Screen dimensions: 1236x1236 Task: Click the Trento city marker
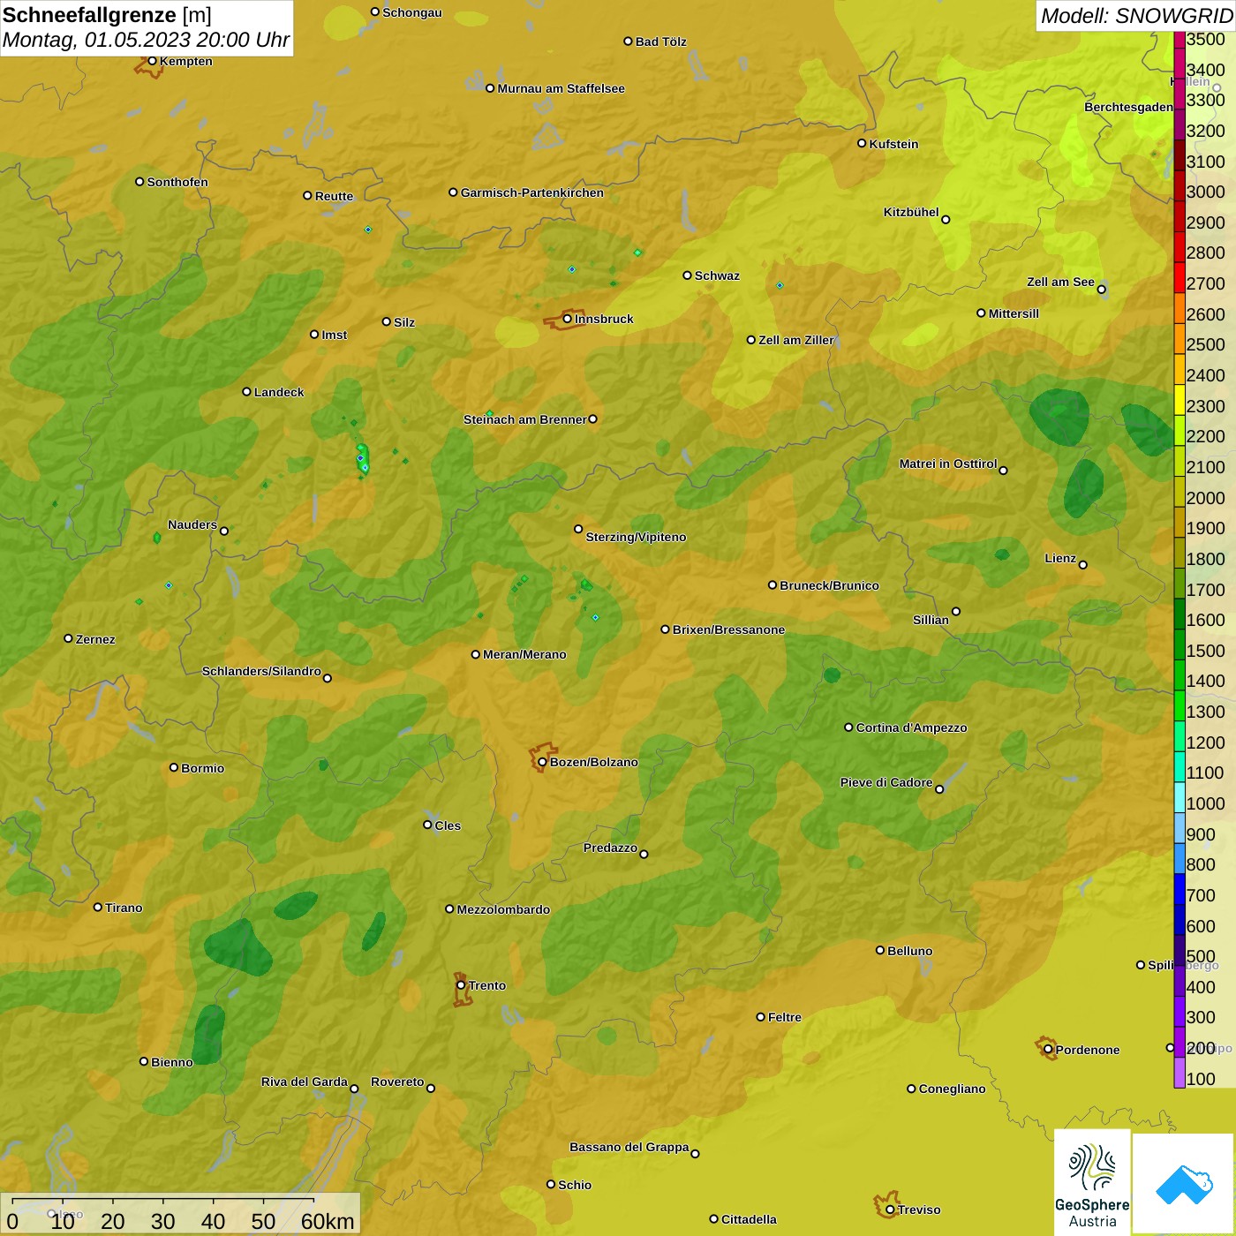(x=461, y=985)
